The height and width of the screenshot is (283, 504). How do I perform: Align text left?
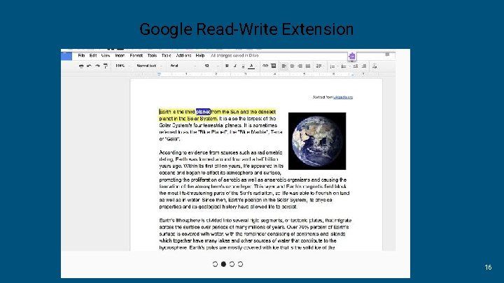[x=283, y=66]
